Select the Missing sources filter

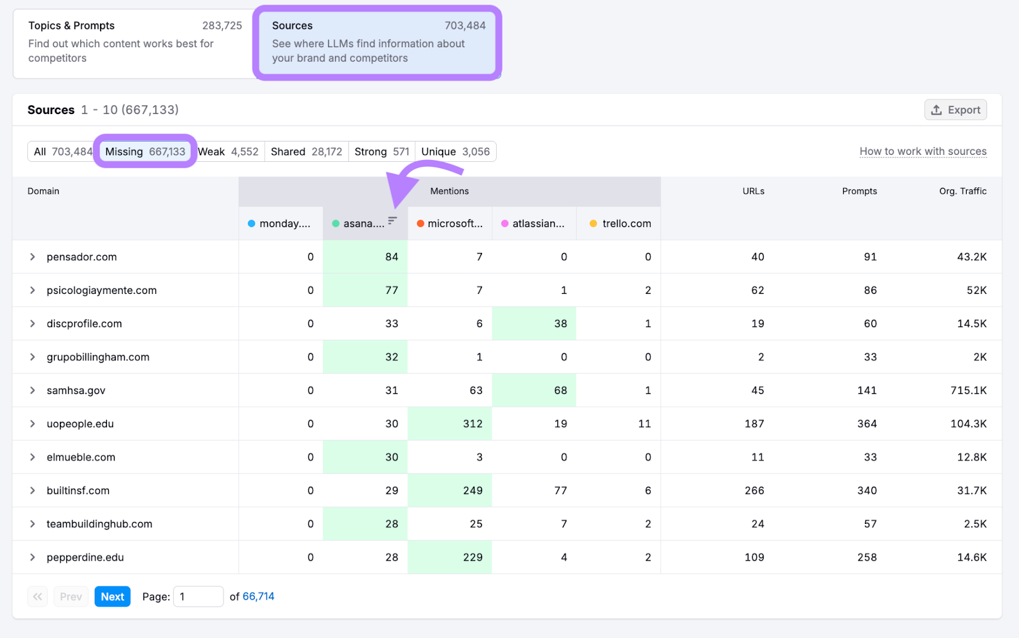145,151
